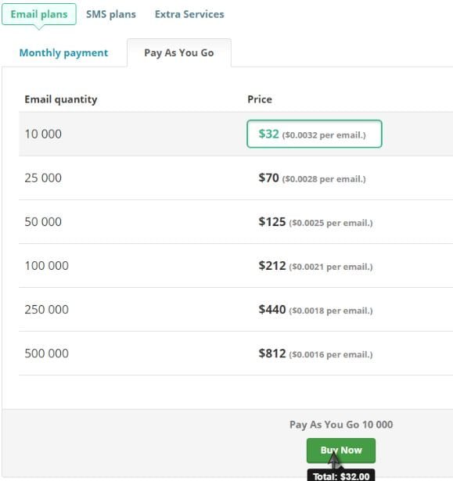Select the $440 price option

click(315, 310)
